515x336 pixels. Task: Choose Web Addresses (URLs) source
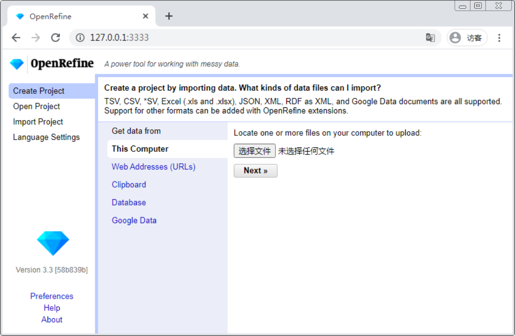point(154,167)
